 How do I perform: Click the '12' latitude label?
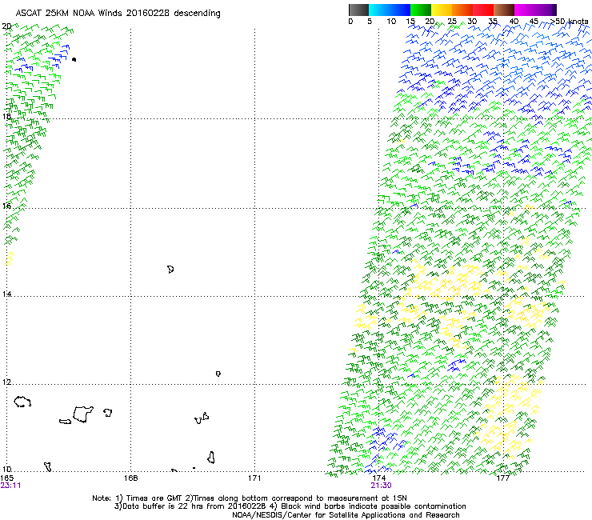(6, 382)
